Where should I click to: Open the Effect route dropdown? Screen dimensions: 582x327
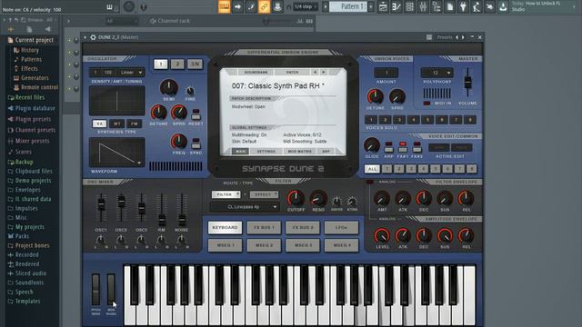pos(264,194)
